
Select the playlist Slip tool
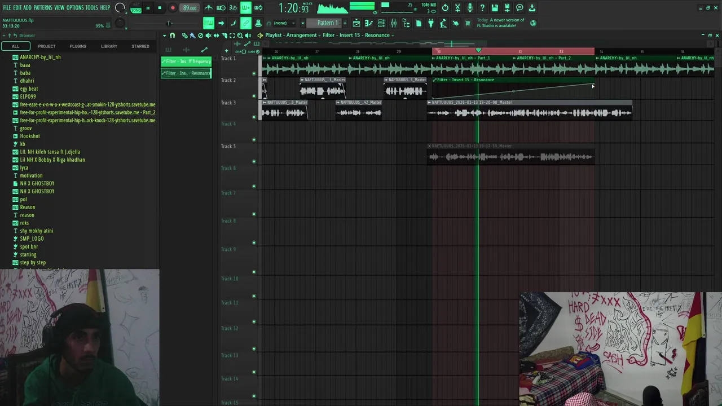[x=216, y=36]
